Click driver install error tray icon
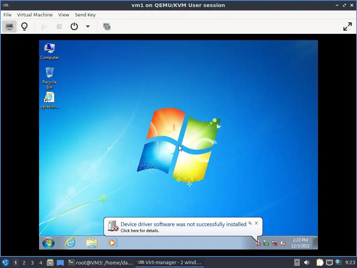The width and height of the screenshot is (357, 268). (258, 243)
